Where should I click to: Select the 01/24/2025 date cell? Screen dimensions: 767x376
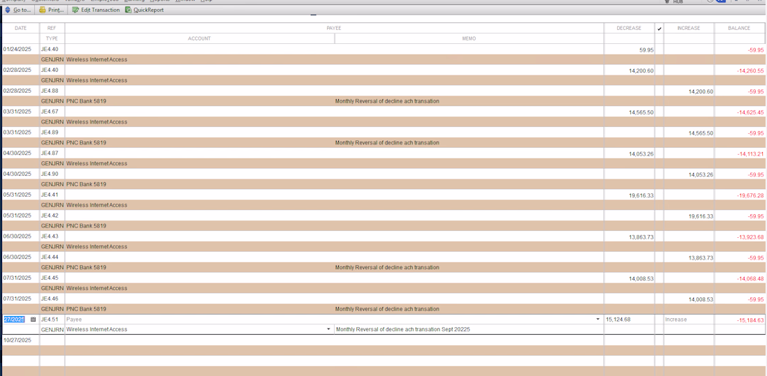(17, 49)
